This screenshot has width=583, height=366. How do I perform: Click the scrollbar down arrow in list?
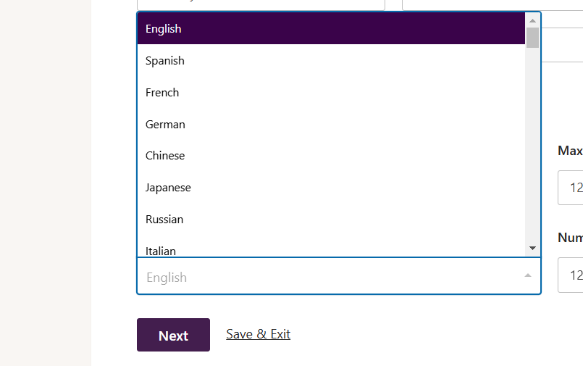(532, 248)
